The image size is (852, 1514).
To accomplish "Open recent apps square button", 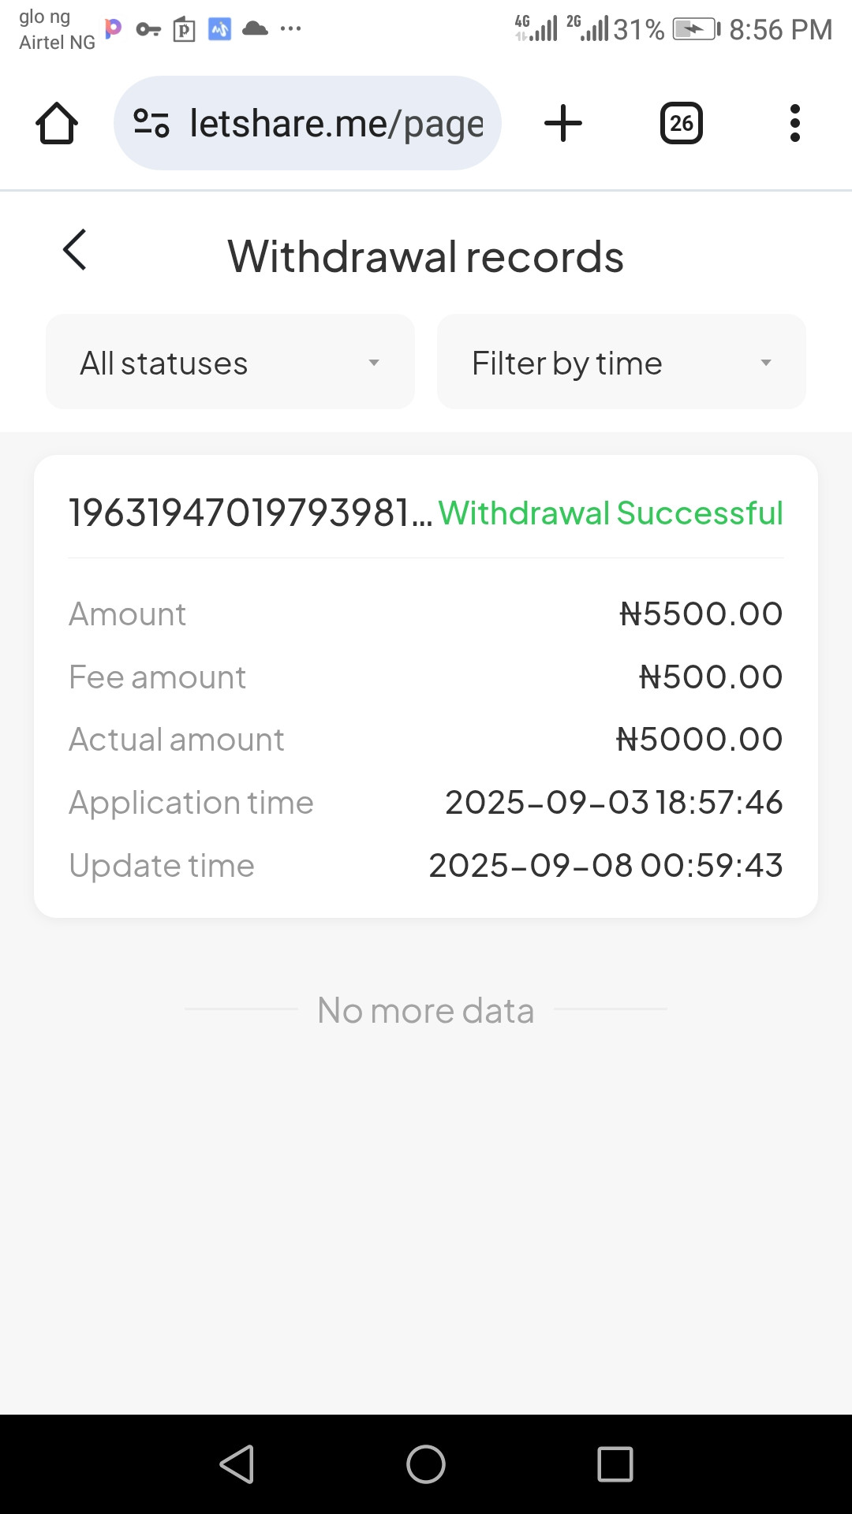I will pos(615,1464).
